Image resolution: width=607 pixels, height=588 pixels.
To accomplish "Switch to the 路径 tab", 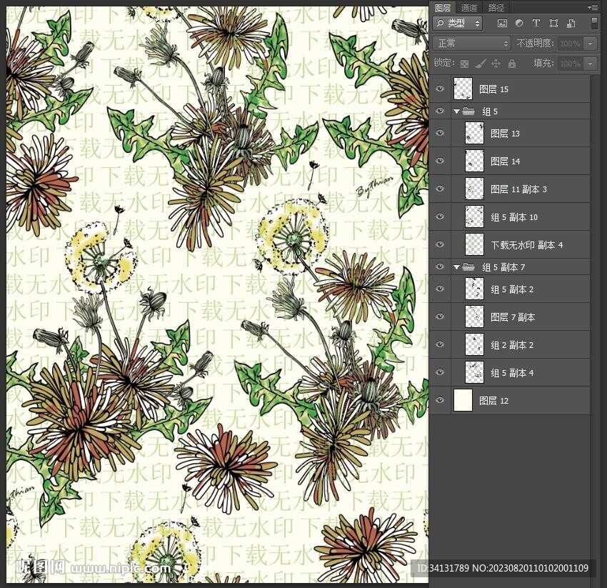I will pos(496,7).
